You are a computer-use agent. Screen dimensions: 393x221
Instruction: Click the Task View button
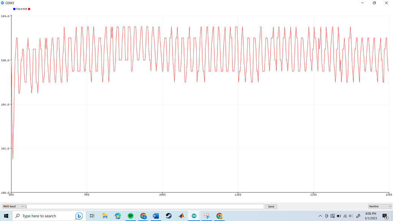pos(92,216)
